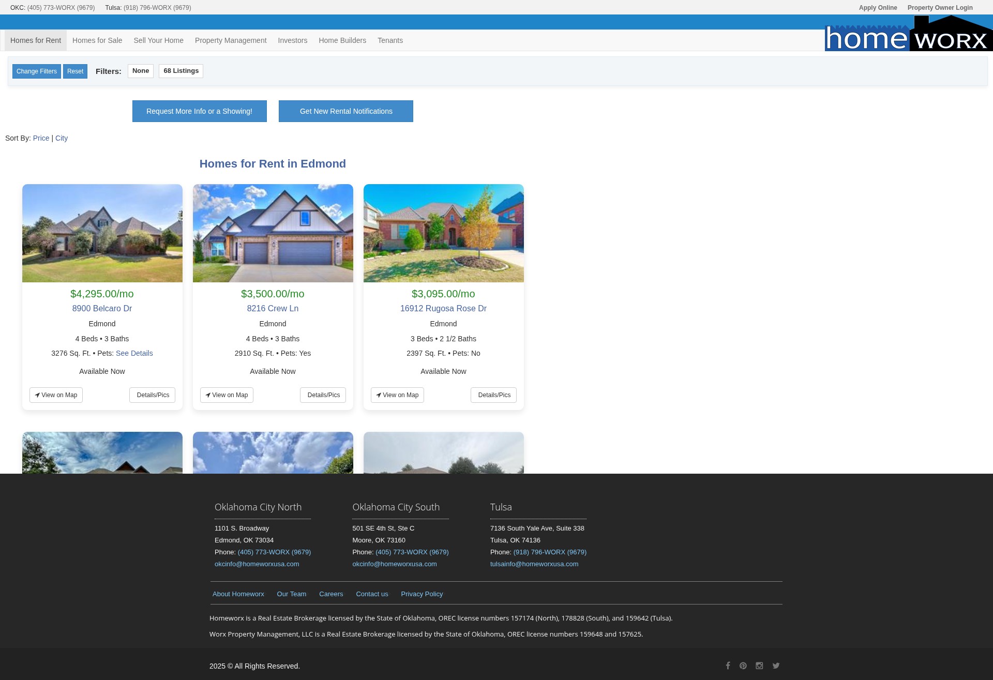View 8216 Crew Ln on map
This screenshot has width=993, height=680.
point(227,395)
